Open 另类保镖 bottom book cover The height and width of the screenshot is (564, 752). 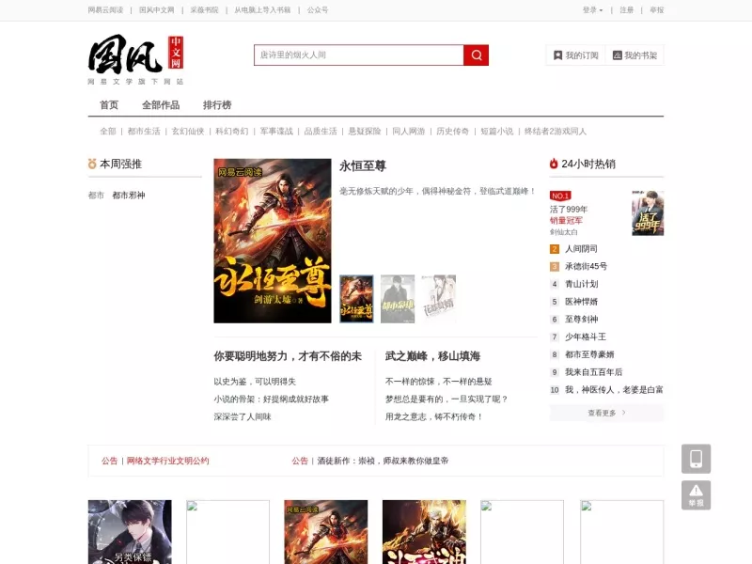(130, 532)
